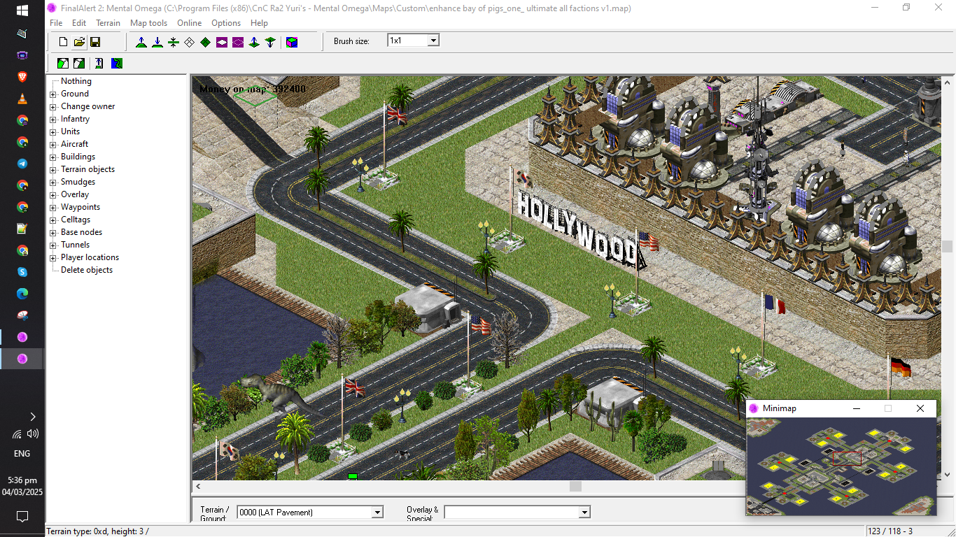This screenshot has height=537, width=956.
Task: Open the File menu
Action: [x=56, y=23]
